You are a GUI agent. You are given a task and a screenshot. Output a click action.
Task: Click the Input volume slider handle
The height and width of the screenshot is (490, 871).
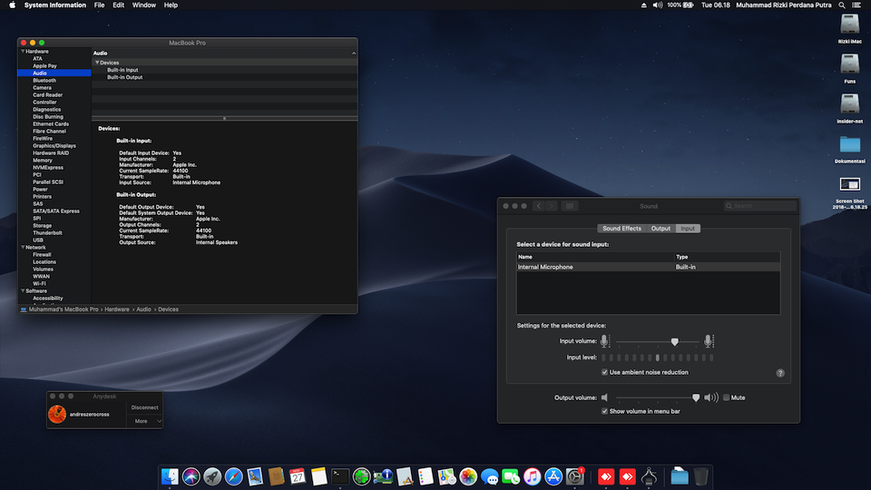point(674,341)
